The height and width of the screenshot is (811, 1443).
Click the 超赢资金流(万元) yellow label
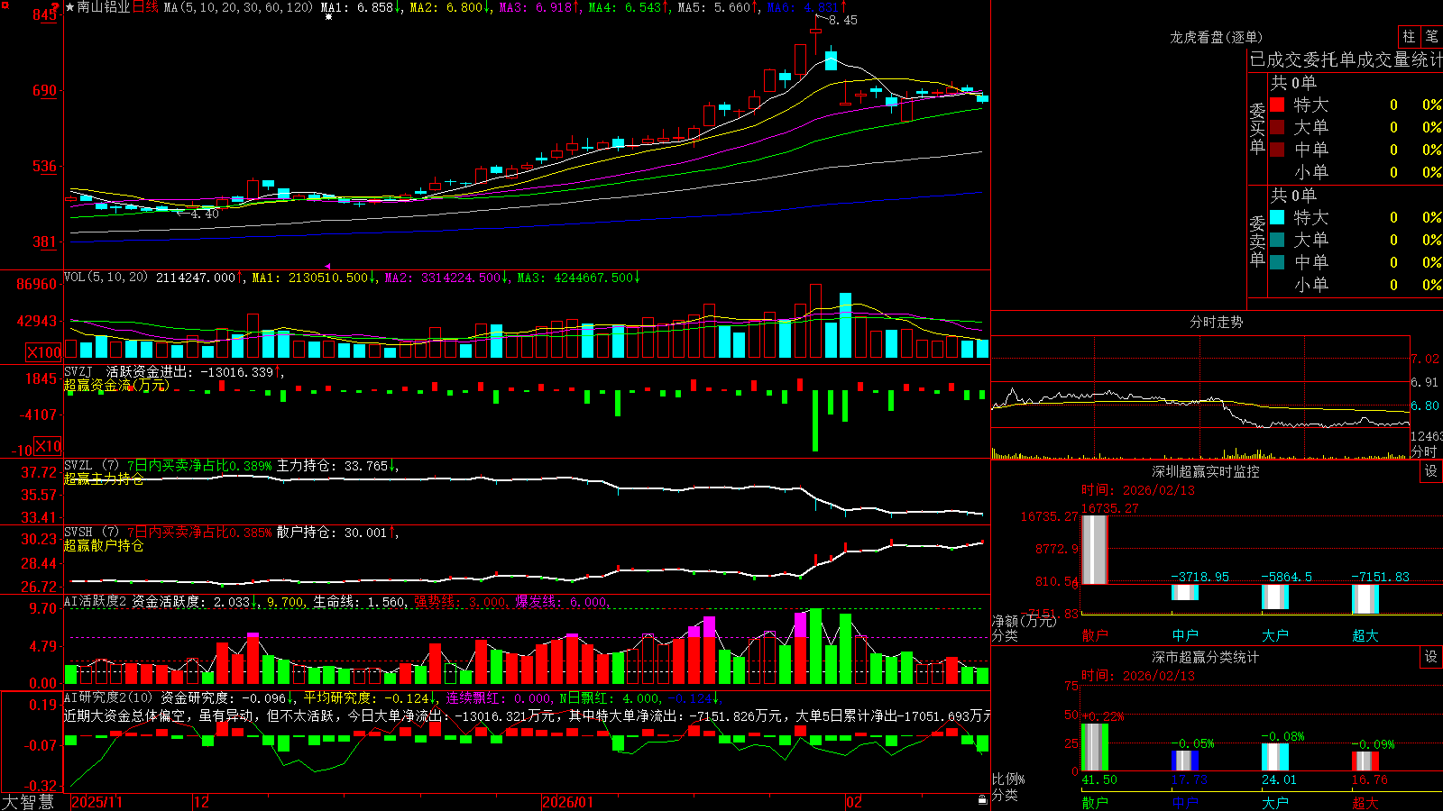click(x=116, y=385)
